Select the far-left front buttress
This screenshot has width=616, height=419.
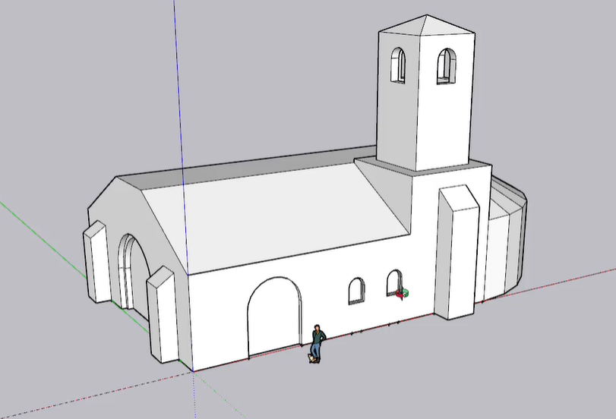click(x=96, y=262)
